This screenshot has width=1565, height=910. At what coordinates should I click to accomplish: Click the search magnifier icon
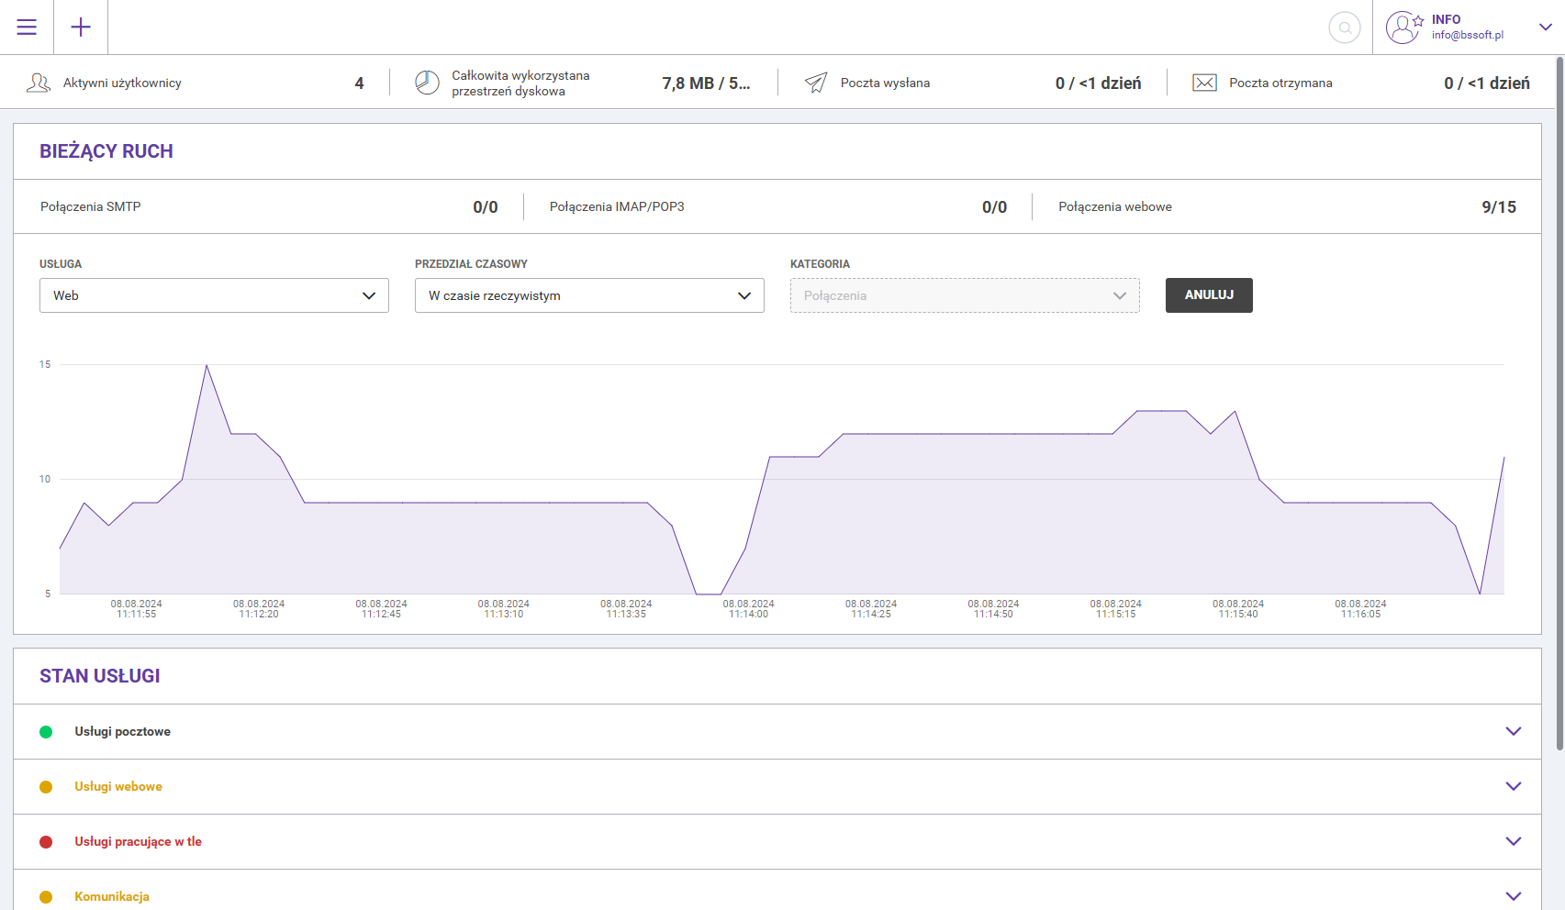[x=1344, y=28]
